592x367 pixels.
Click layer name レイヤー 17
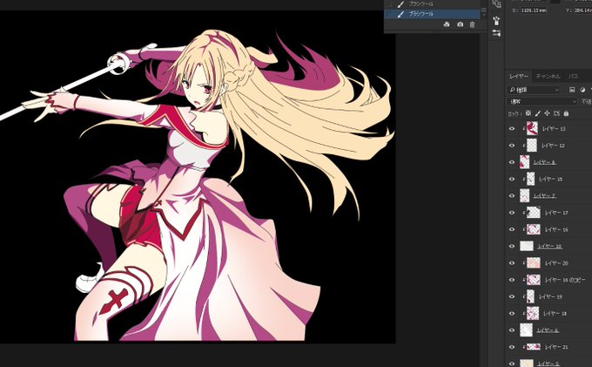click(556, 213)
